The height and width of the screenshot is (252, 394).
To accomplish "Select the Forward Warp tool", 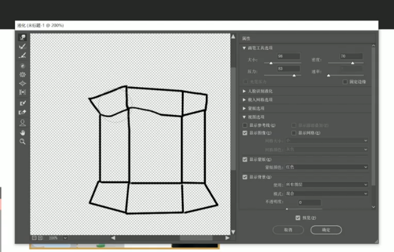I will click(23, 37).
